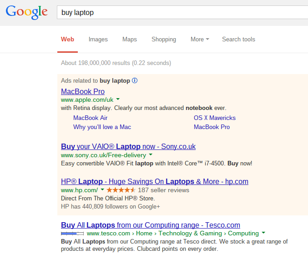
Task: Open HP Laptop Huge Savings link
Action: pyautogui.click(x=155, y=181)
